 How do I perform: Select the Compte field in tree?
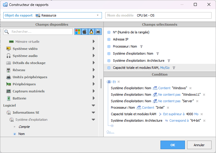point(24,127)
